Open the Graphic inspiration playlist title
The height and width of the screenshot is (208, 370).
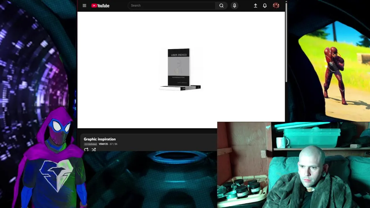[100, 139]
